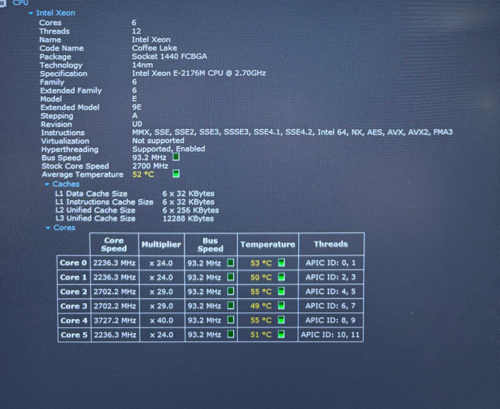This screenshot has width=500, height=409.
Task: Click the Extended Model value 9E
Action: pyautogui.click(x=137, y=107)
